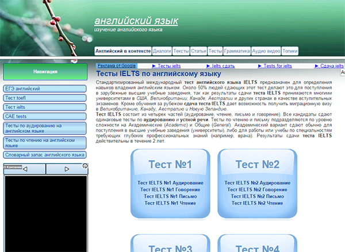Open 'Словарный запас английского языка' sidebar item
Screen dimensions: 345x252
click(x=45, y=155)
